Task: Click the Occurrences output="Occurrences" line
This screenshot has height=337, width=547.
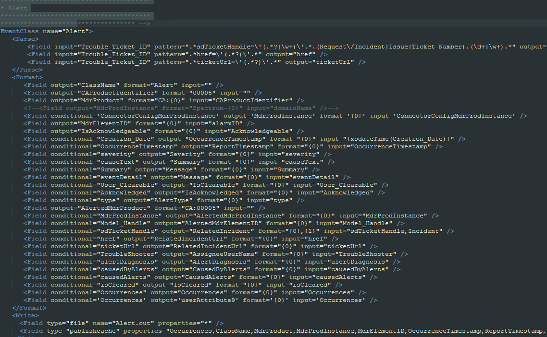Action: (x=195, y=292)
